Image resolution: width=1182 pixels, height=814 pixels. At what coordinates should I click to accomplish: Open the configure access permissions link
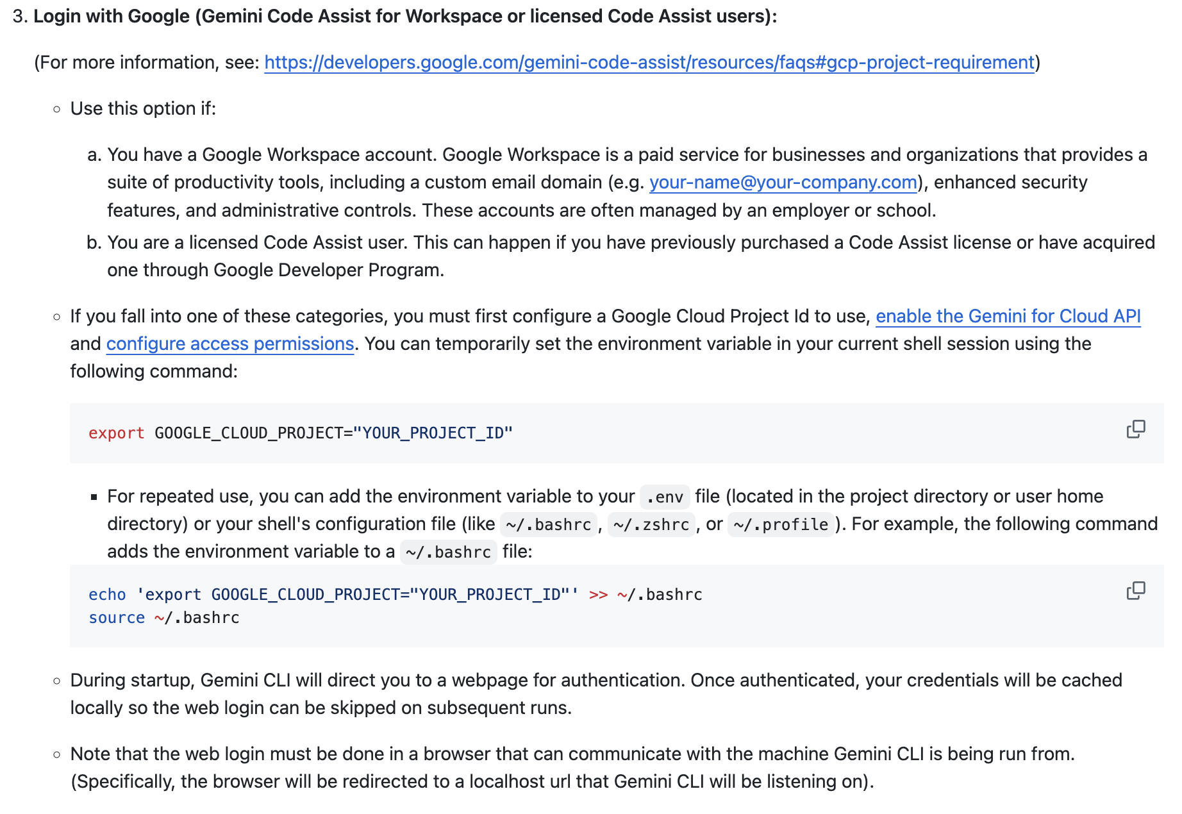[229, 344]
